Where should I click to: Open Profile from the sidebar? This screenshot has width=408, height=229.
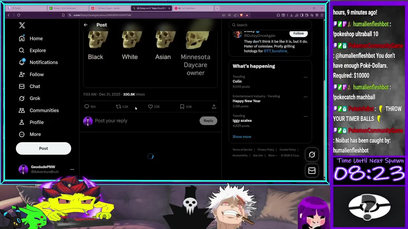point(31,122)
